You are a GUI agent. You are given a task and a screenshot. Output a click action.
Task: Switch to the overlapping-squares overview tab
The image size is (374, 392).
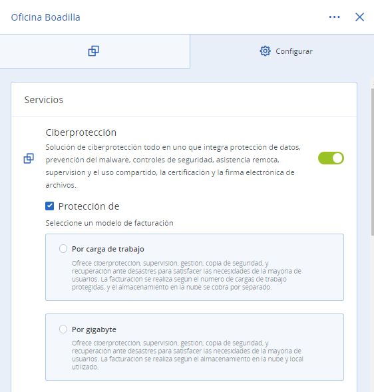click(94, 51)
